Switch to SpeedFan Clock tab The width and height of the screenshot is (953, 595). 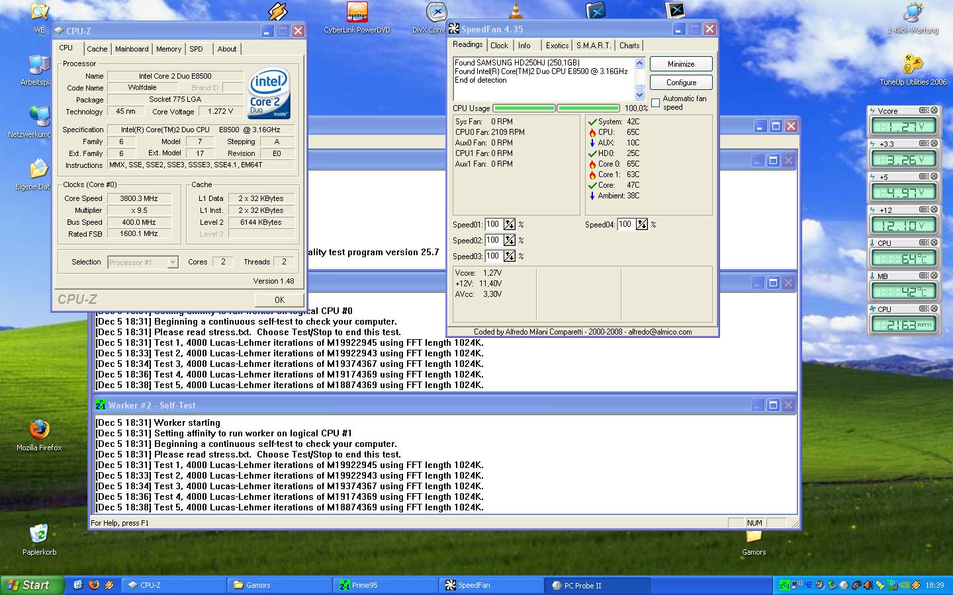click(x=499, y=46)
